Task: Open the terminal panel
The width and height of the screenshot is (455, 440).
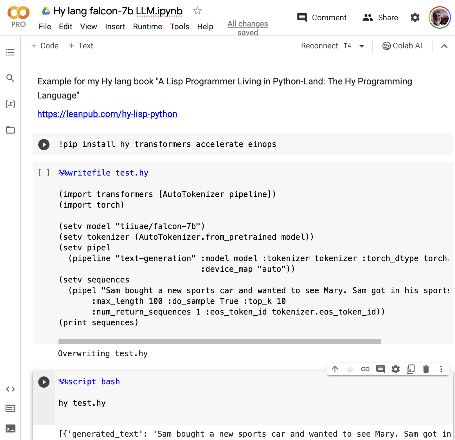Action: click(x=10, y=429)
